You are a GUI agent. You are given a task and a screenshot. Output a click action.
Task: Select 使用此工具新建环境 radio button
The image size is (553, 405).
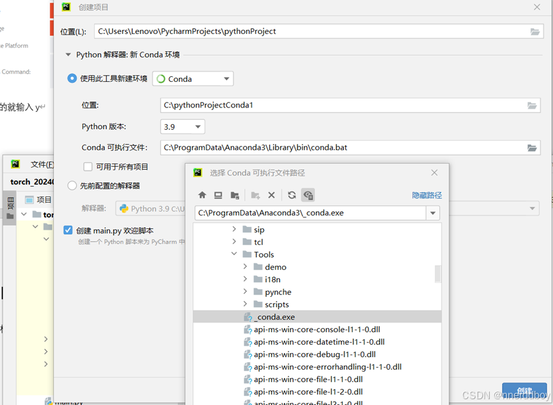[72, 79]
